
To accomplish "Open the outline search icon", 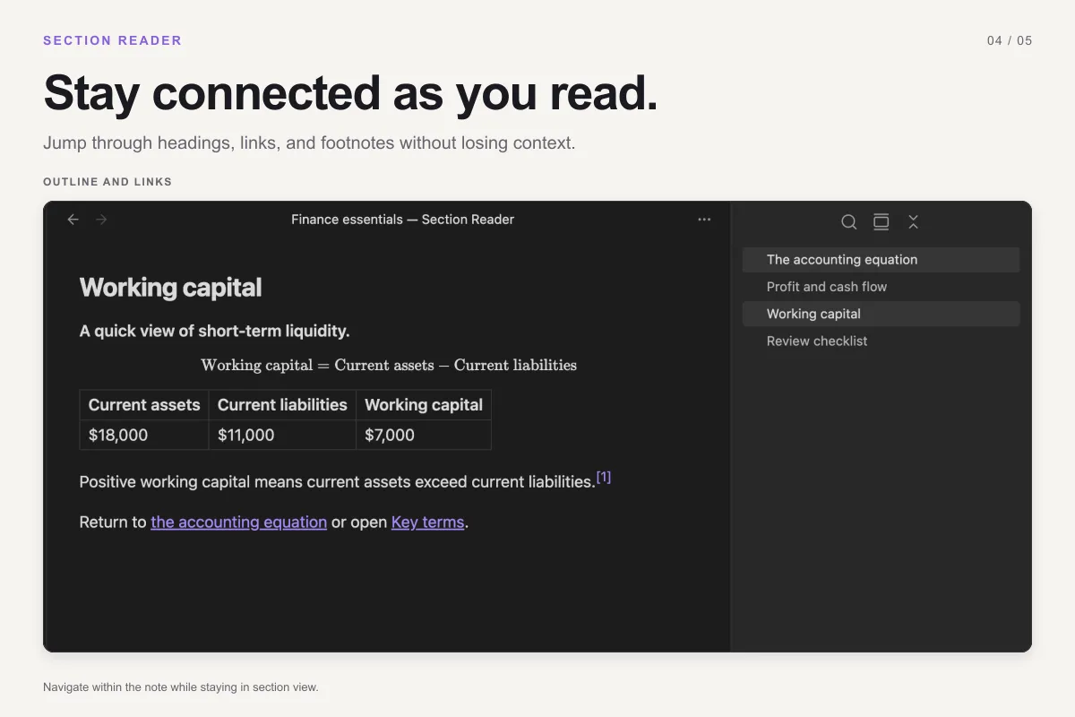I will pyautogui.click(x=849, y=221).
